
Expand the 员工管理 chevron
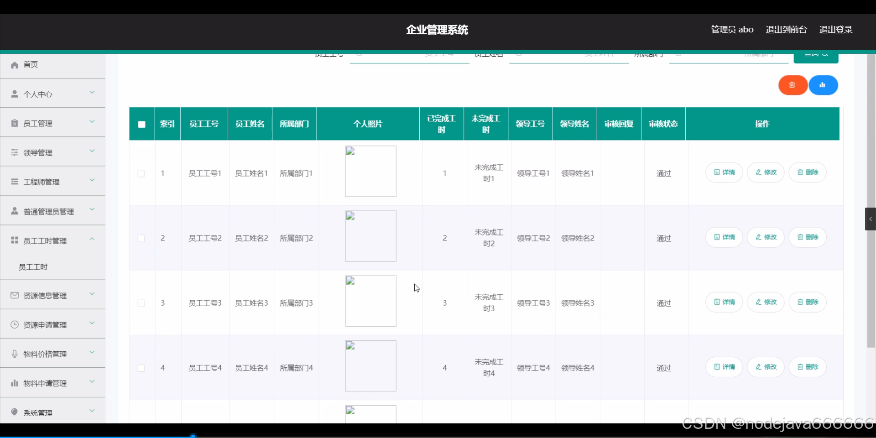92,122
